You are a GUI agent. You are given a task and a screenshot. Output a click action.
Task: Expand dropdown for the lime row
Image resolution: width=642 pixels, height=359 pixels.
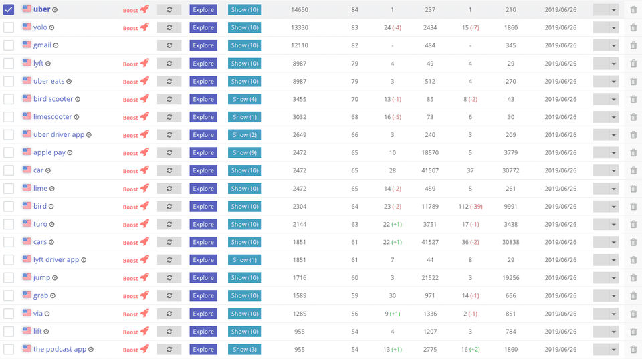tap(606, 189)
